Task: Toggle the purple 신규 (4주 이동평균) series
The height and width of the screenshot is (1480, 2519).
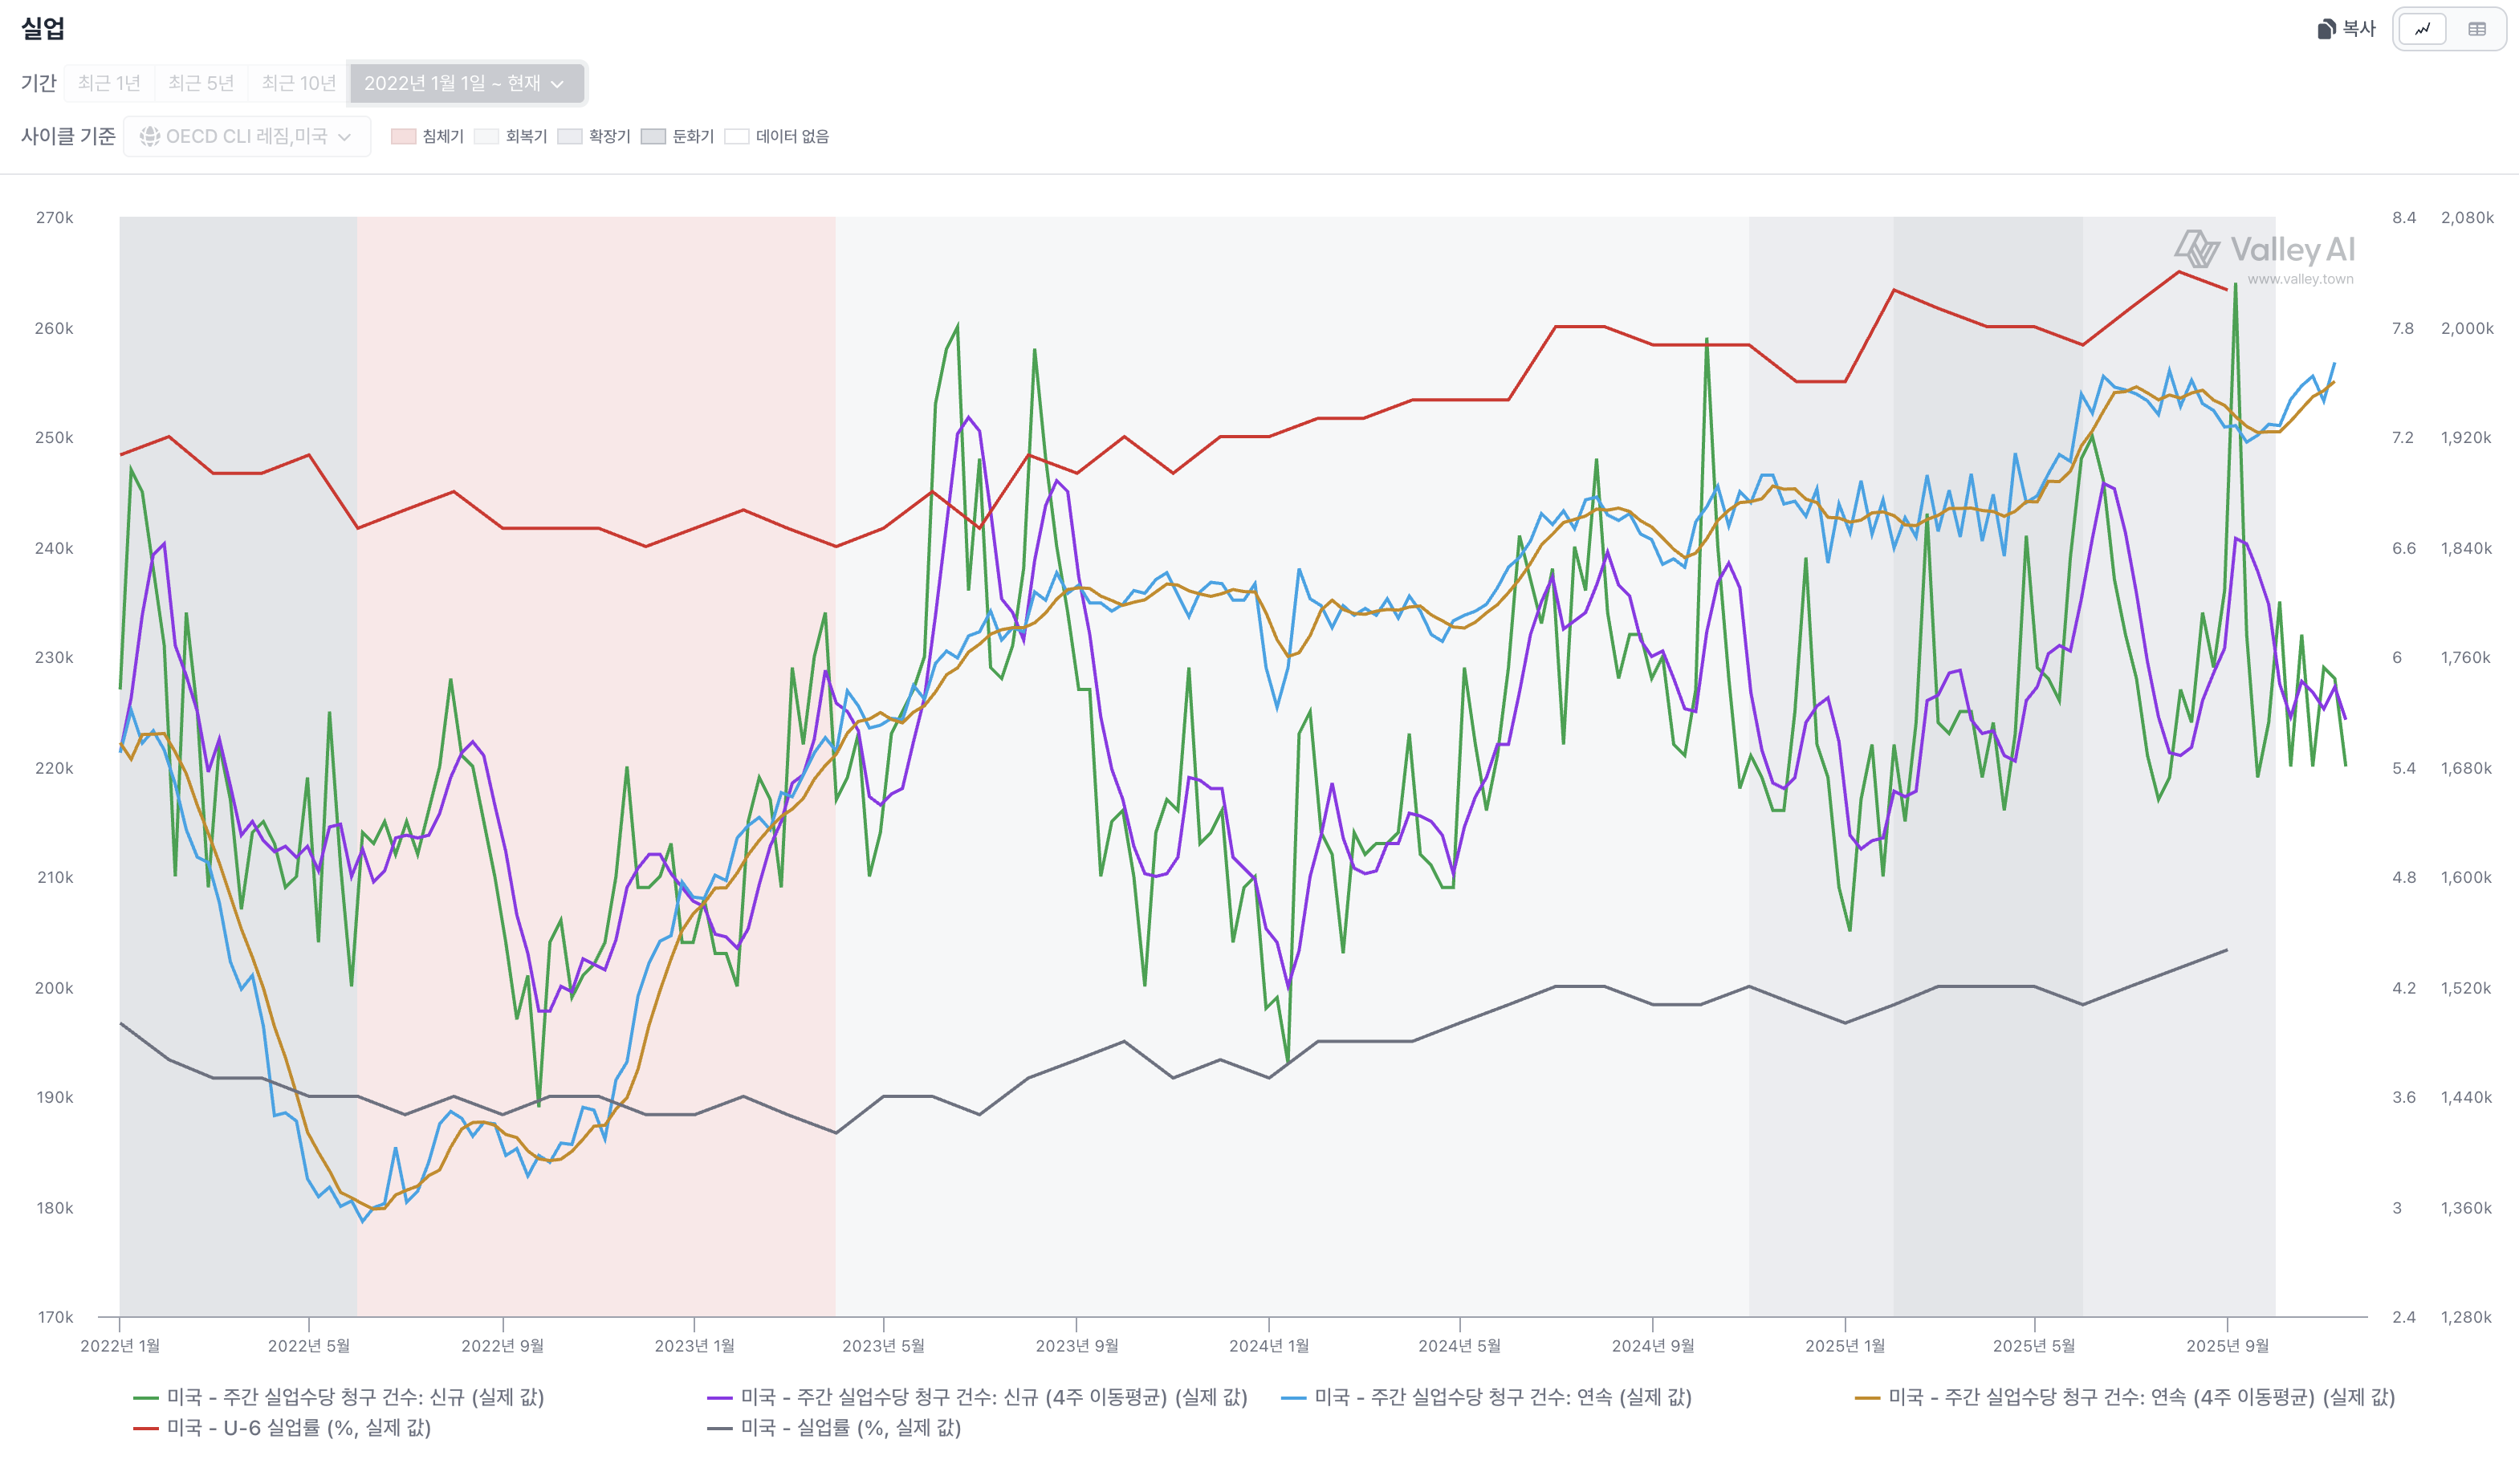Action: click(977, 1397)
